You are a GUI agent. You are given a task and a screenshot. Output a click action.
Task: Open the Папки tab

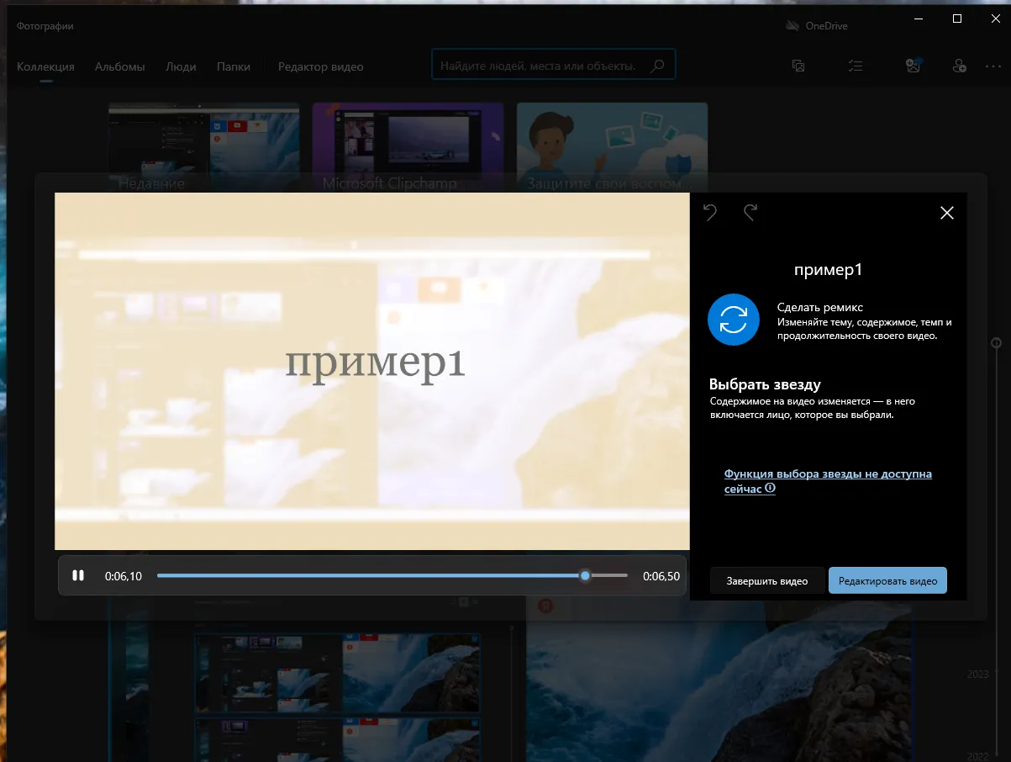tap(234, 66)
